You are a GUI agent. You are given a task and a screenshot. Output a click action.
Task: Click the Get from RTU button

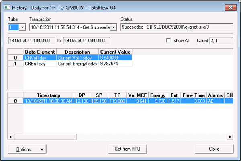pyautogui.click(x=128, y=149)
